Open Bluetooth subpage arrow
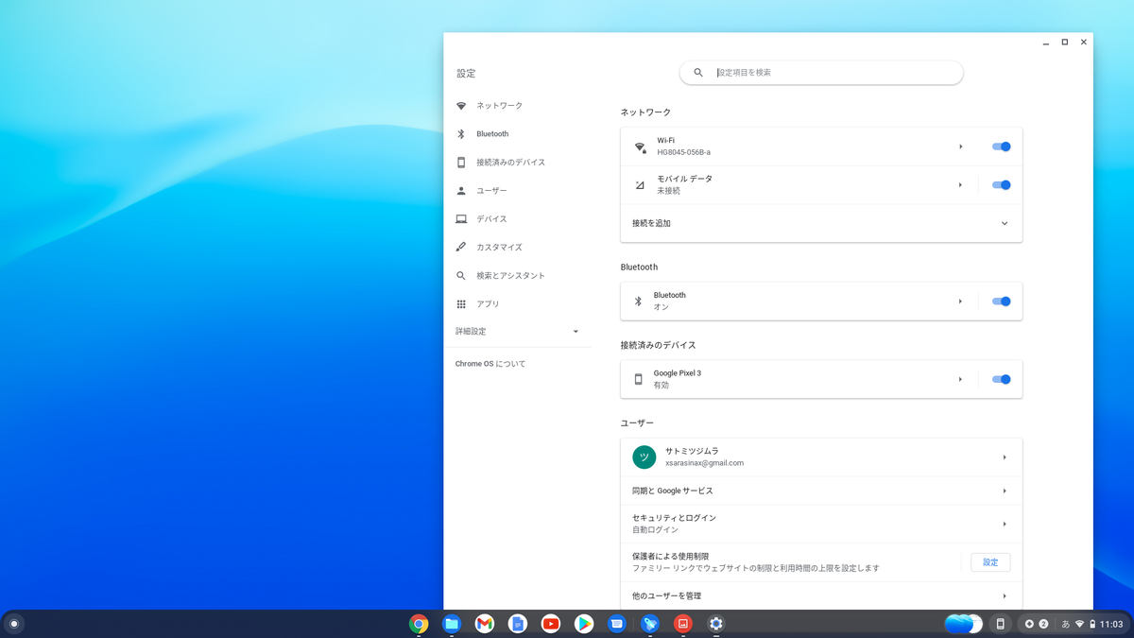This screenshot has height=638, width=1134. tap(960, 302)
